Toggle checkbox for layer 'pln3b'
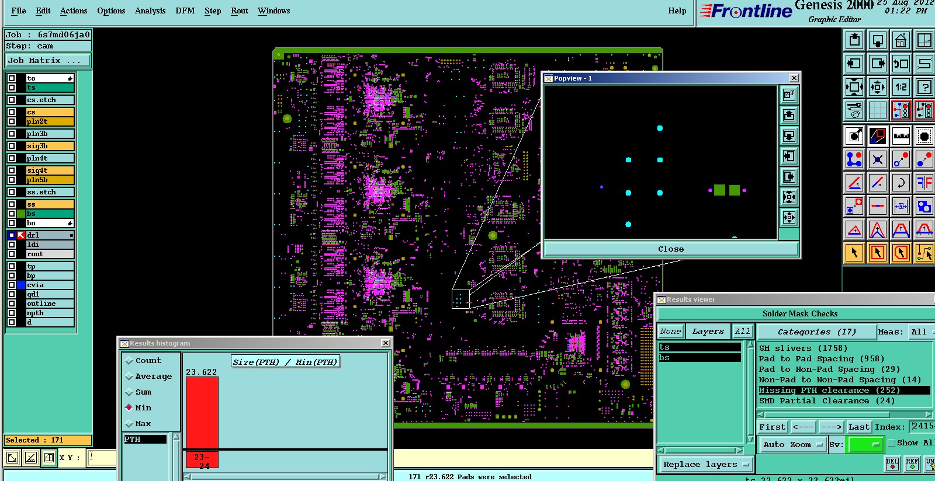 (x=12, y=134)
